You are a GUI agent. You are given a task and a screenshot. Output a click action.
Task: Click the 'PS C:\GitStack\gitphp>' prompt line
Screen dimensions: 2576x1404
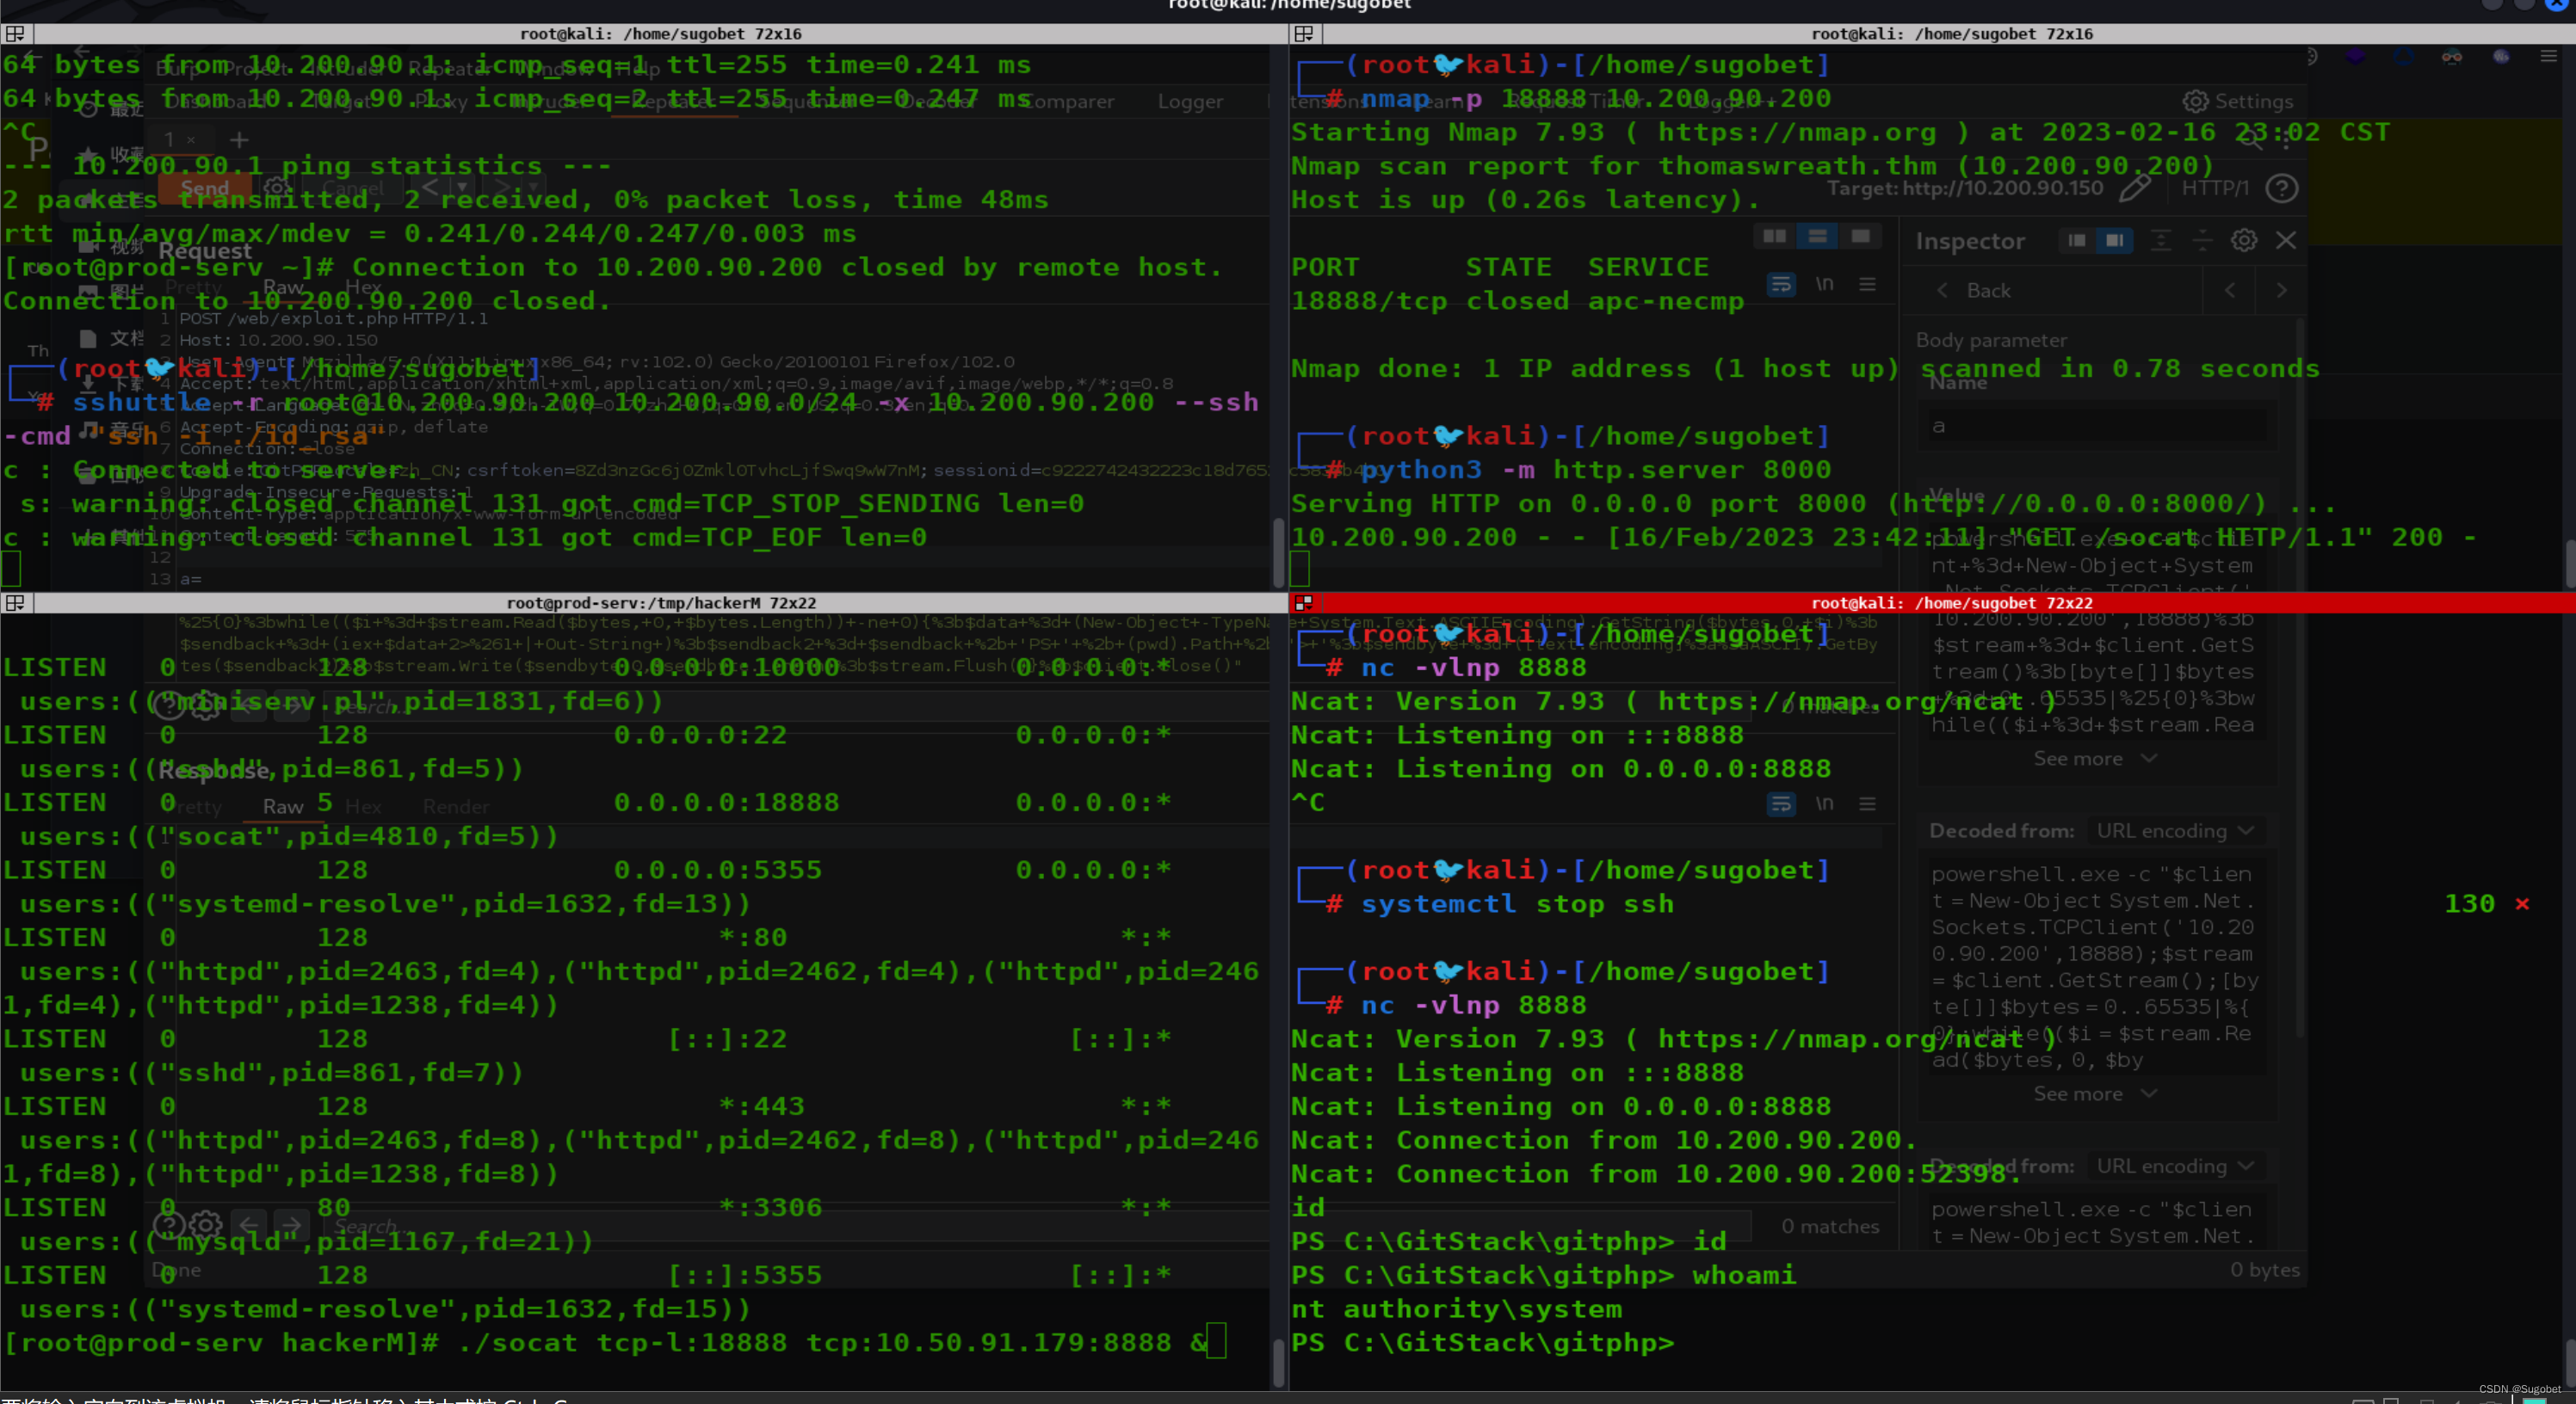pos(1482,1343)
